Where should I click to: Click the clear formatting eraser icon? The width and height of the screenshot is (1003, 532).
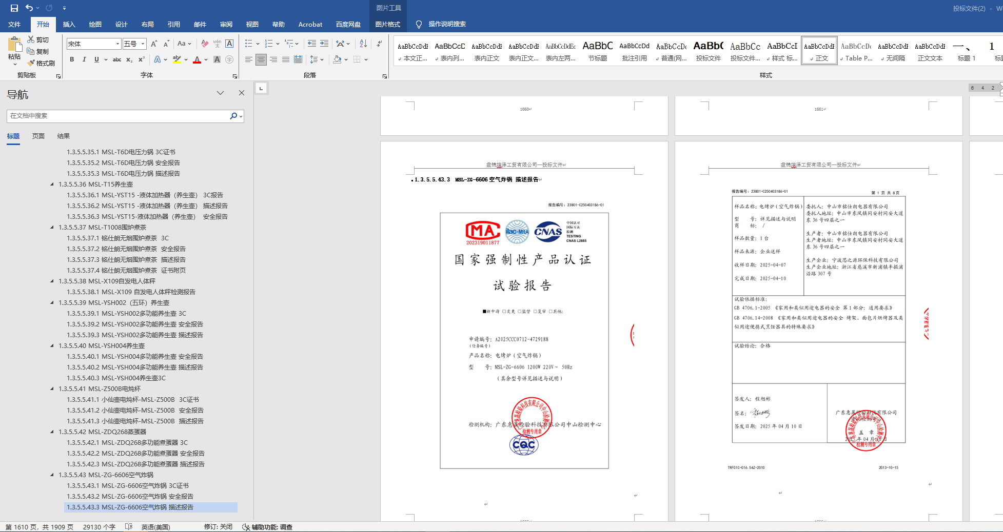coord(205,44)
